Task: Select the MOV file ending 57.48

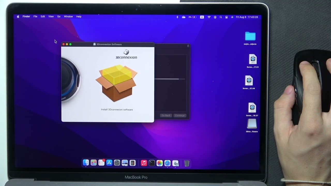Action: (x=249, y=81)
